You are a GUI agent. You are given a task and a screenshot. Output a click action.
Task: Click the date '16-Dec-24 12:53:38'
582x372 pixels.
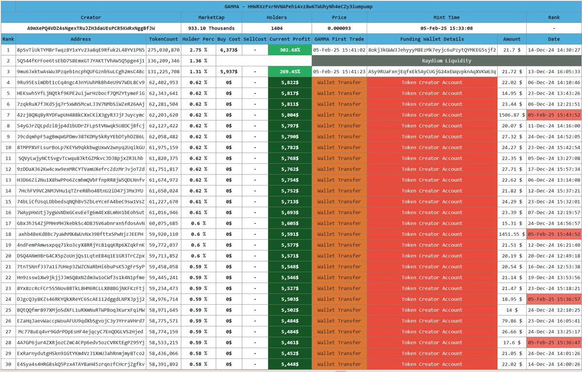554,266
